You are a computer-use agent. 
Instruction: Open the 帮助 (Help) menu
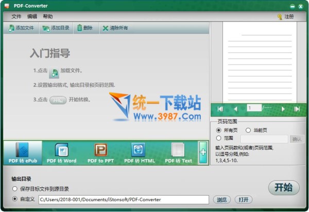point(48,16)
